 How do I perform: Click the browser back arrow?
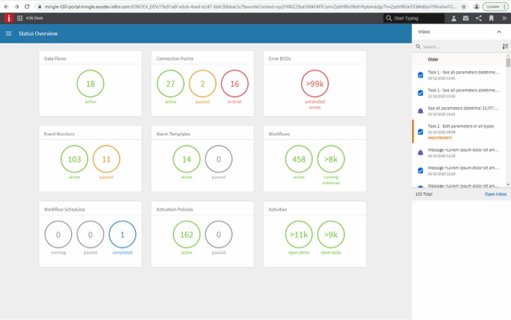[x=6, y=6]
